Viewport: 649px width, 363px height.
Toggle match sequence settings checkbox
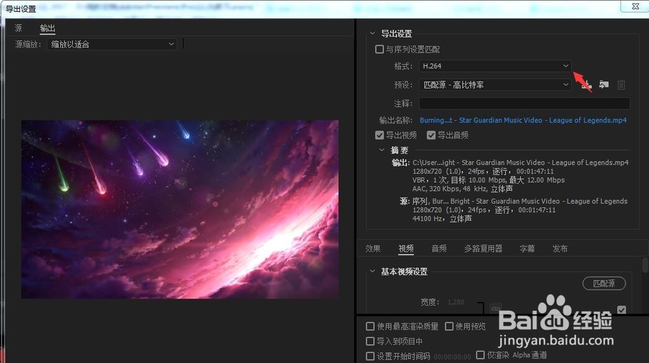coord(379,49)
